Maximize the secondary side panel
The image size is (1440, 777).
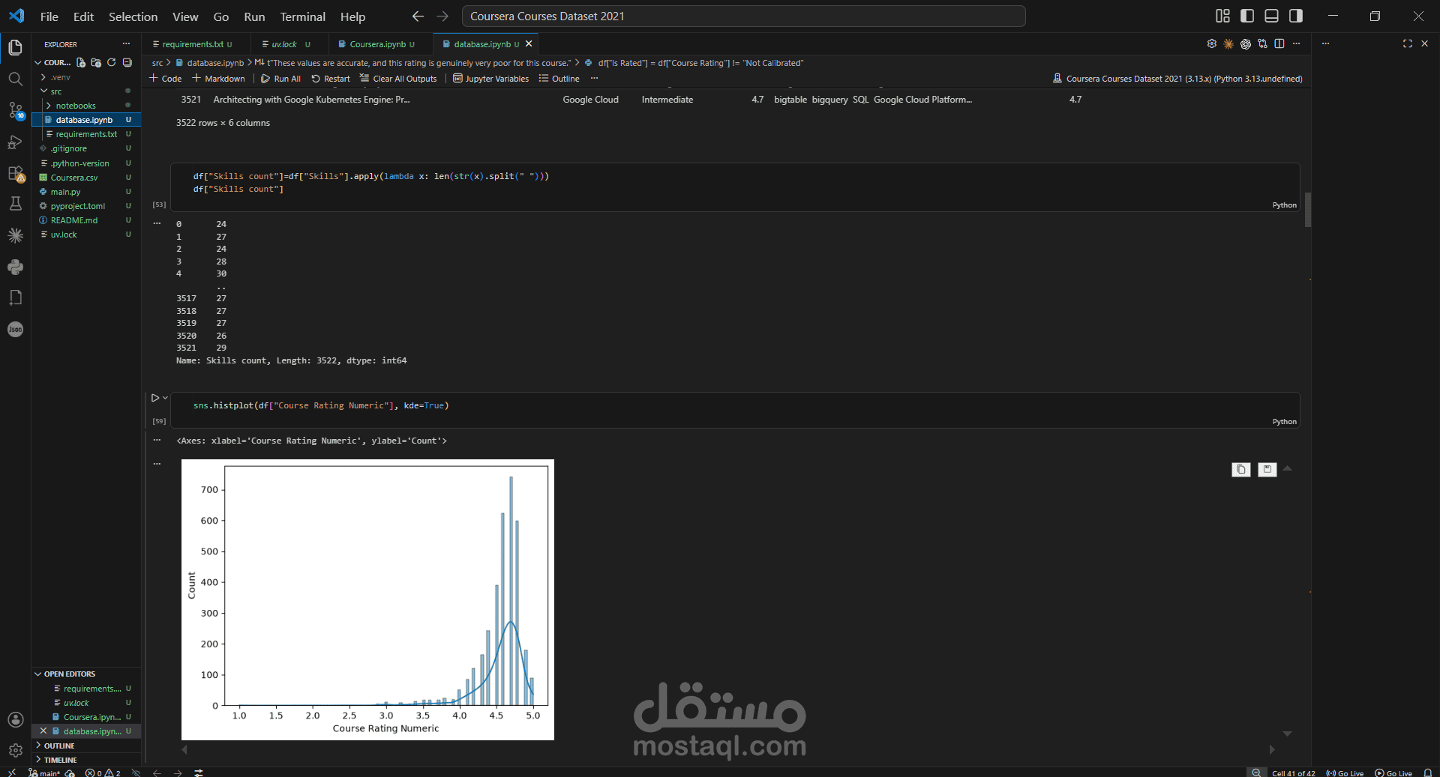(1407, 44)
